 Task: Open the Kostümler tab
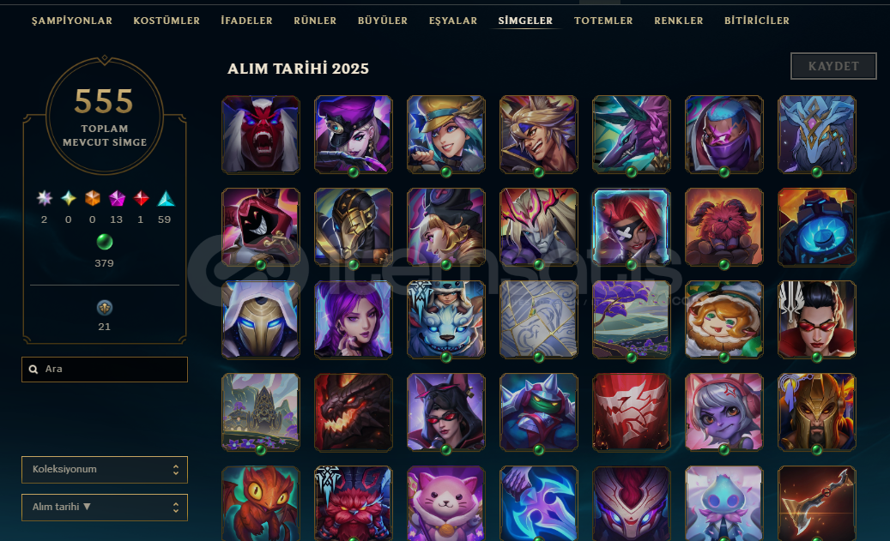[x=166, y=21]
